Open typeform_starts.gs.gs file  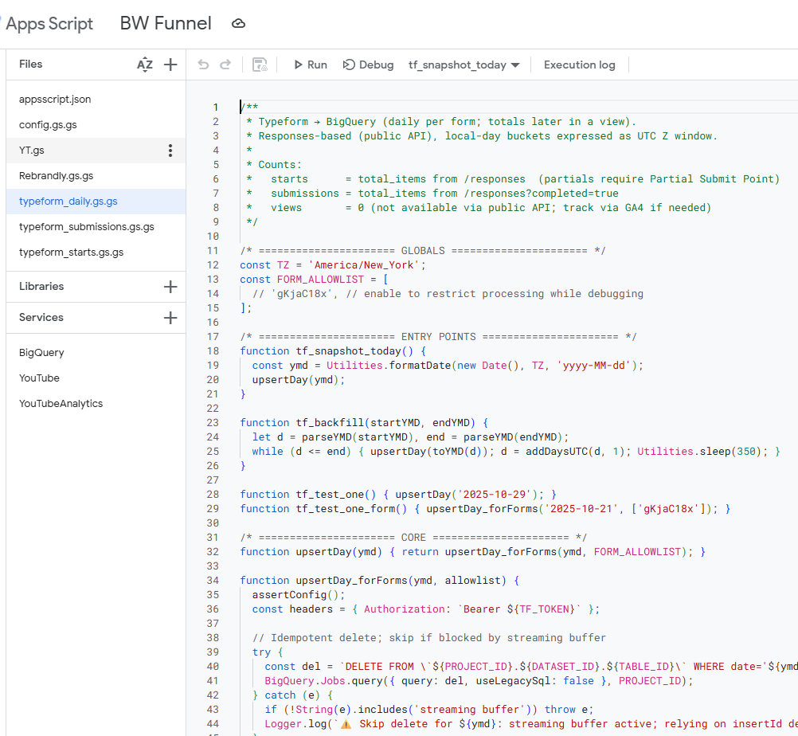pyautogui.click(x=96, y=252)
